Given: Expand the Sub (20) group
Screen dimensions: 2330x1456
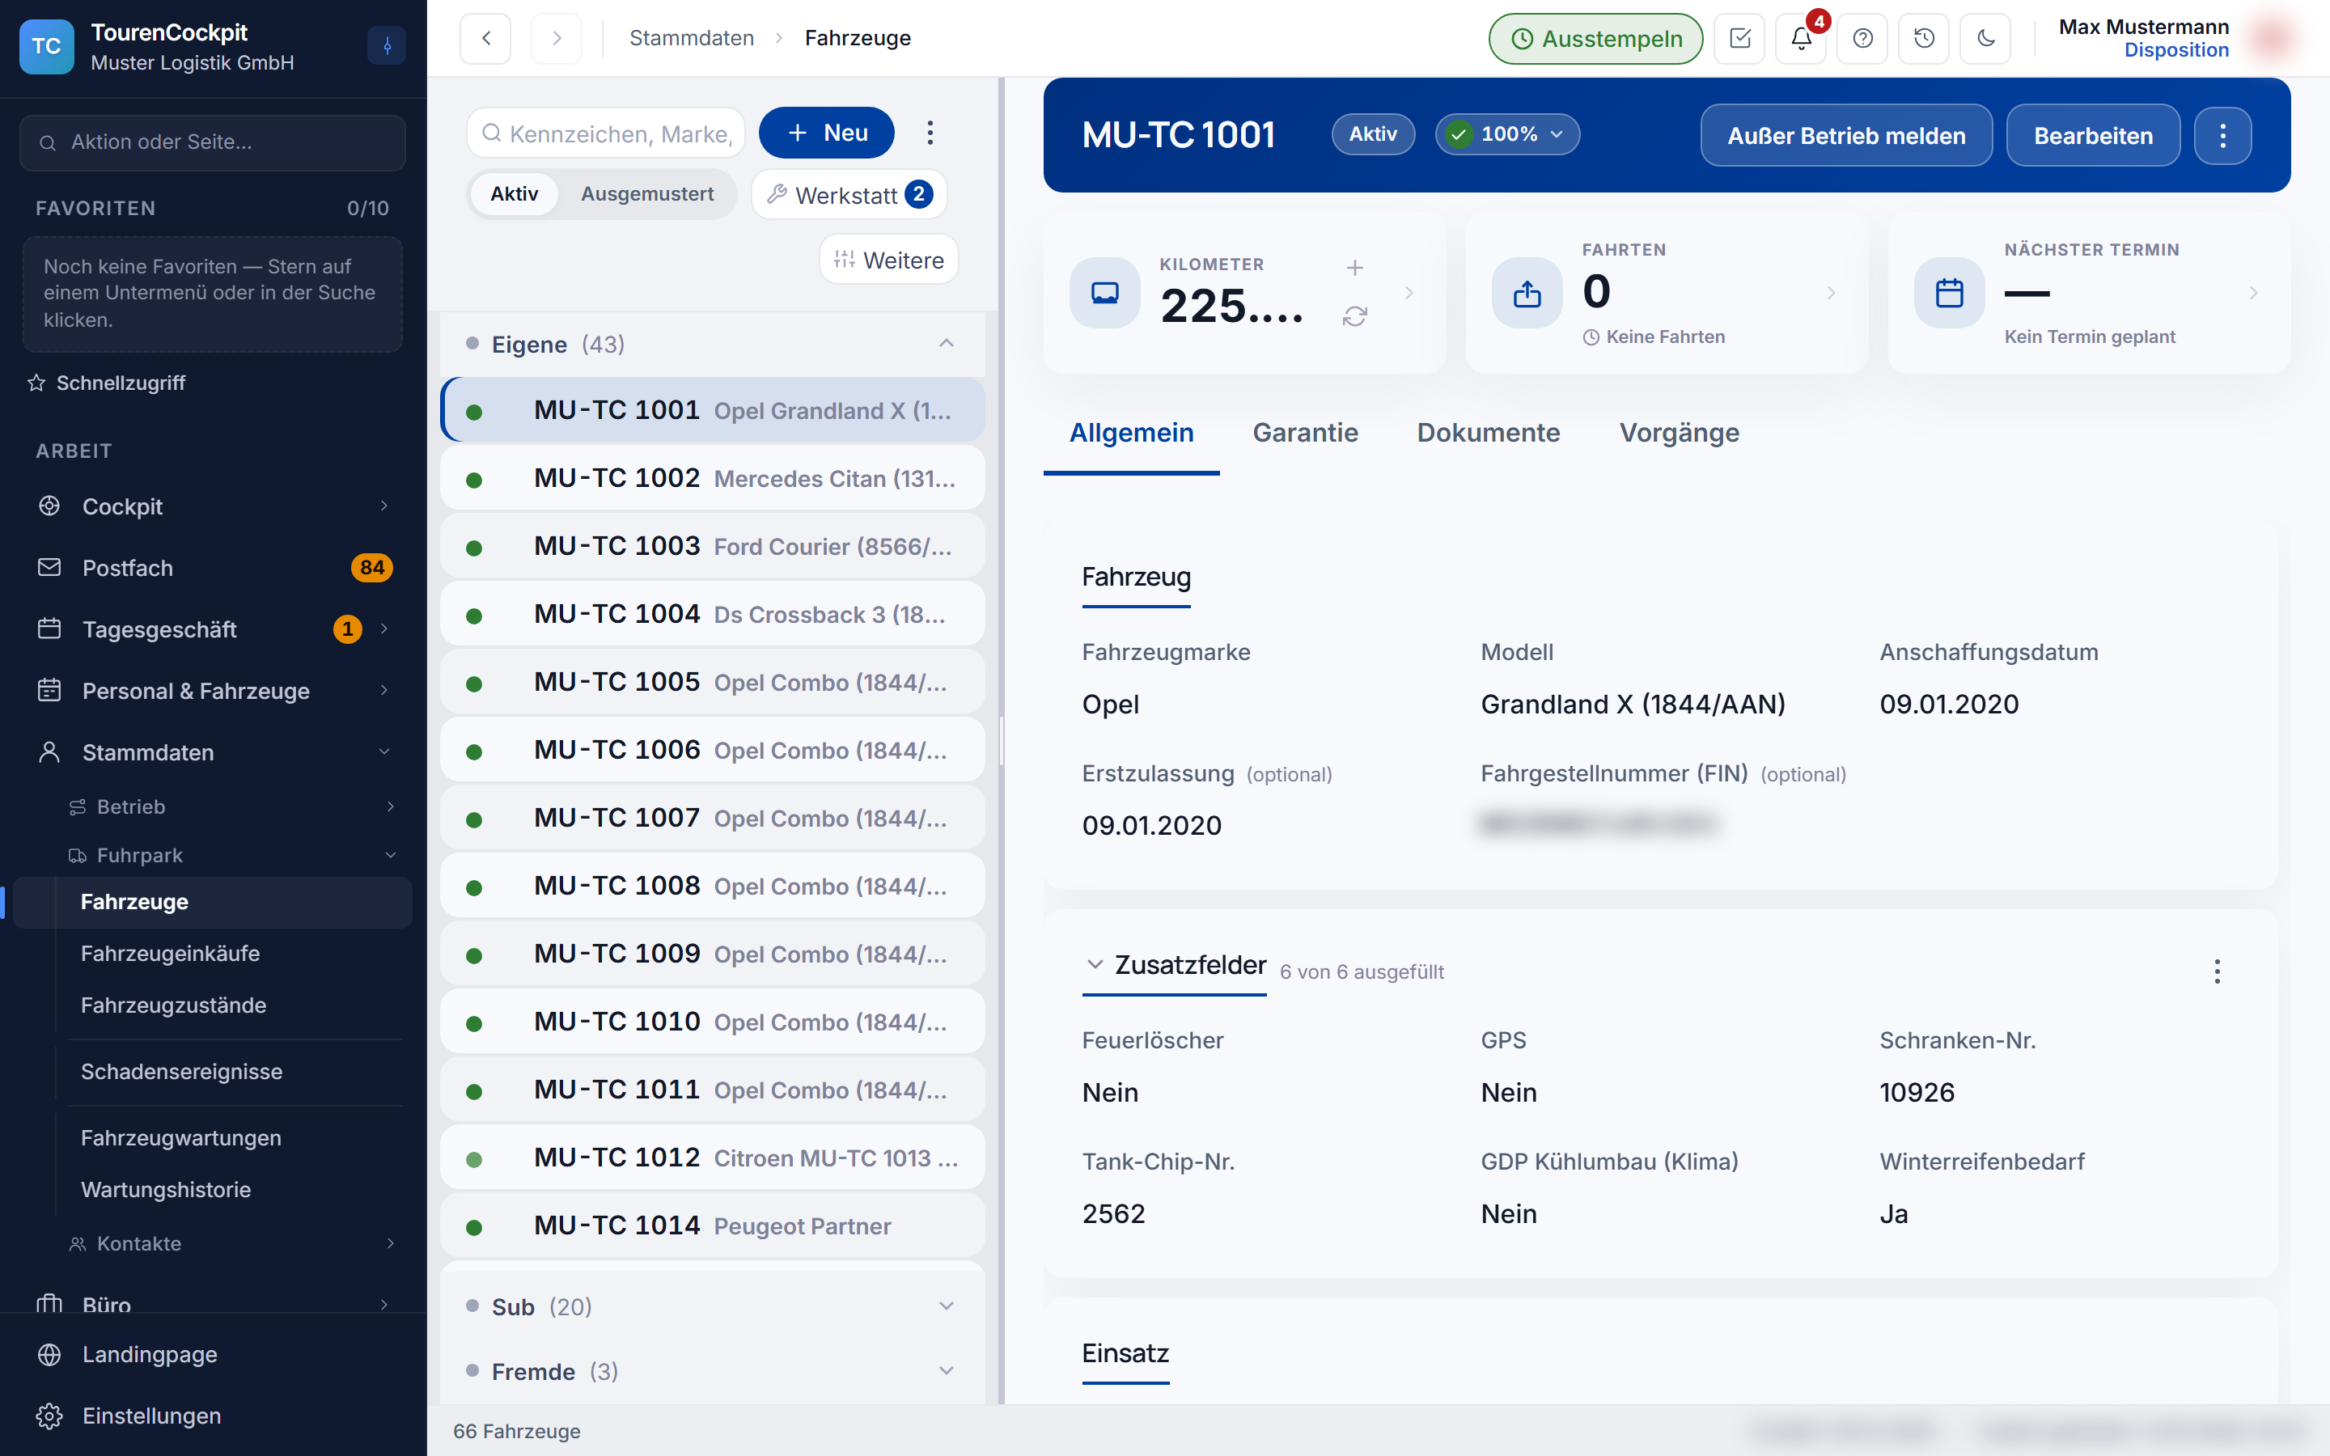Looking at the screenshot, I should click(x=713, y=1306).
